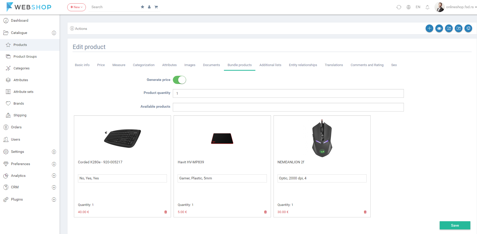Select the EN language switcher

pos(418,7)
